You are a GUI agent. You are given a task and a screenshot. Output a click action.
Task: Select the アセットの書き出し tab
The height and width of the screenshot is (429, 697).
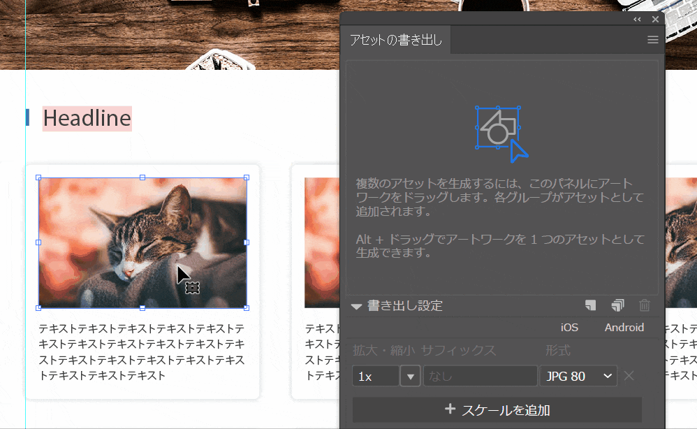396,41
